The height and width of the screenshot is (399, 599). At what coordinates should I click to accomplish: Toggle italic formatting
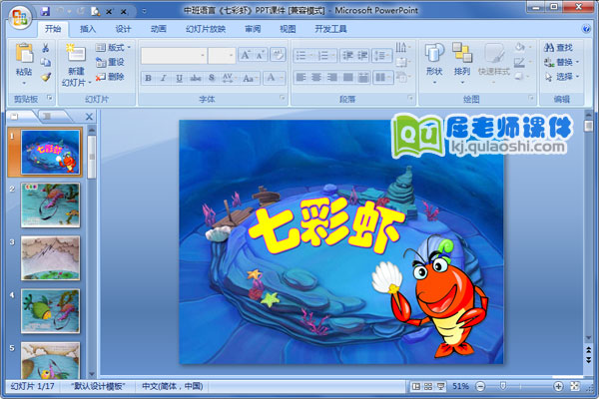(164, 78)
